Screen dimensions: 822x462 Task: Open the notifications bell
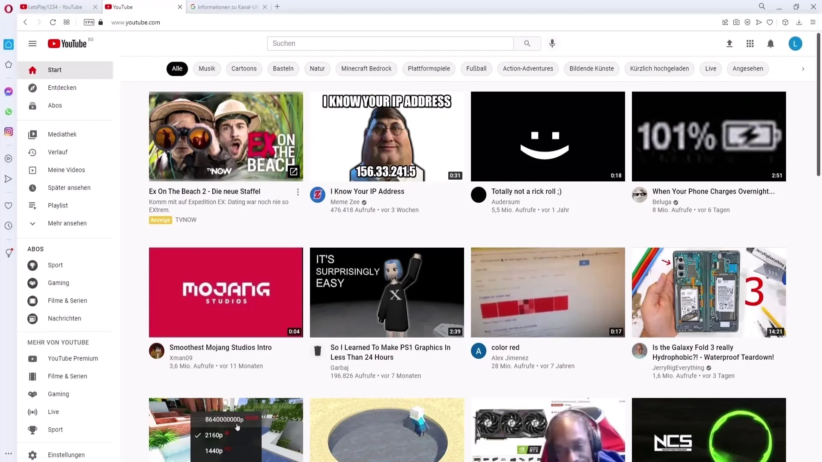[x=771, y=44]
